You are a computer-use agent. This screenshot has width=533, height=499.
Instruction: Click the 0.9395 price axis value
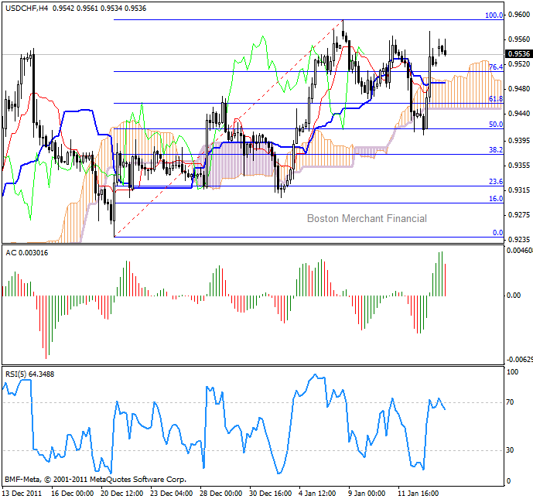519,141
